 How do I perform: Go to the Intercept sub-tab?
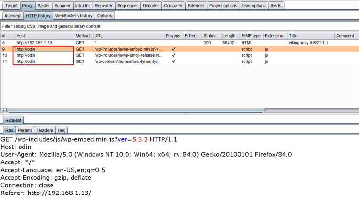pos(13,16)
